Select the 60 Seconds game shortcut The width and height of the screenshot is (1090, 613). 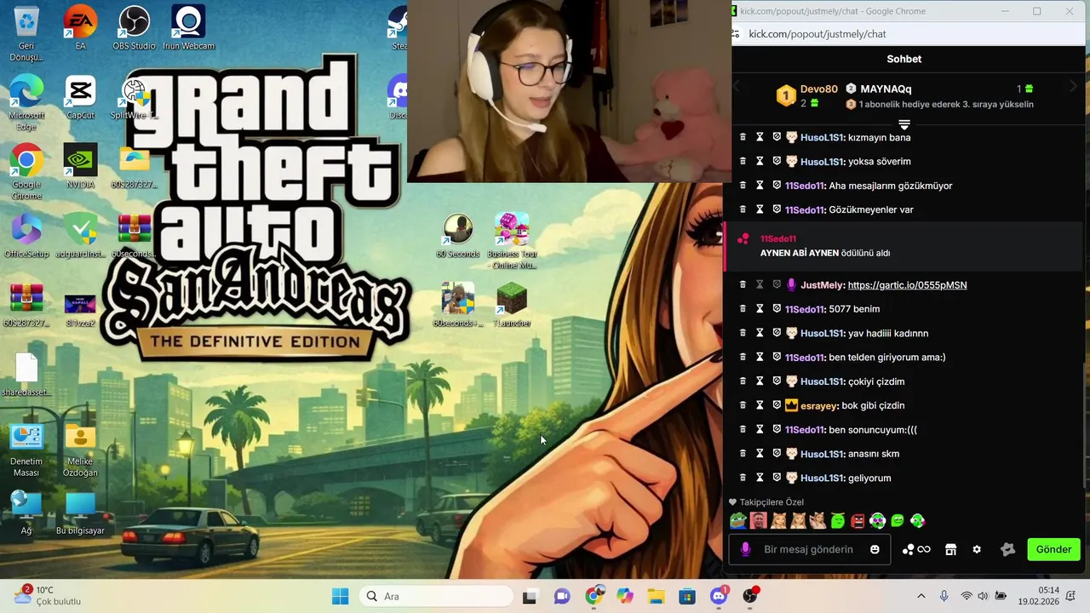coord(458,236)
